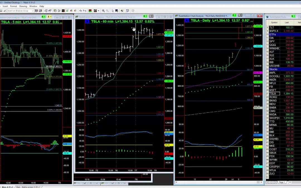Click the Symbol column header in RadarScreen
Screen dimensions: 301x188
(274, 23)
